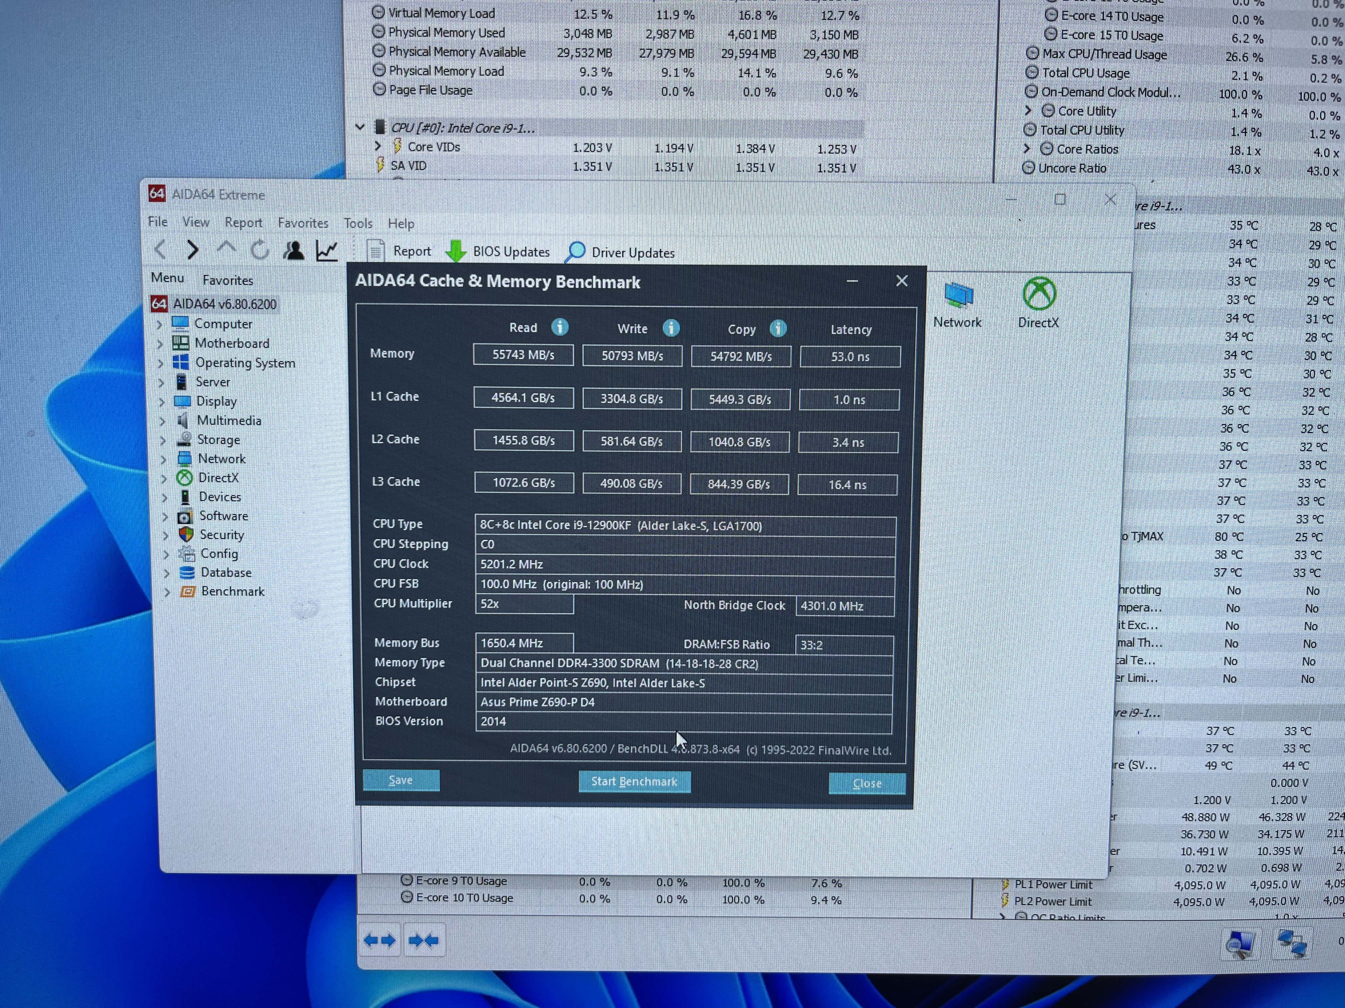This screenshot has width=1345, height=1008.
Task: Click the Start Benchmark button
Action: pos(634,781)
